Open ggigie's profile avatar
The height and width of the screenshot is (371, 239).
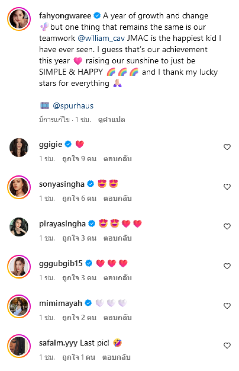point(19,147)
